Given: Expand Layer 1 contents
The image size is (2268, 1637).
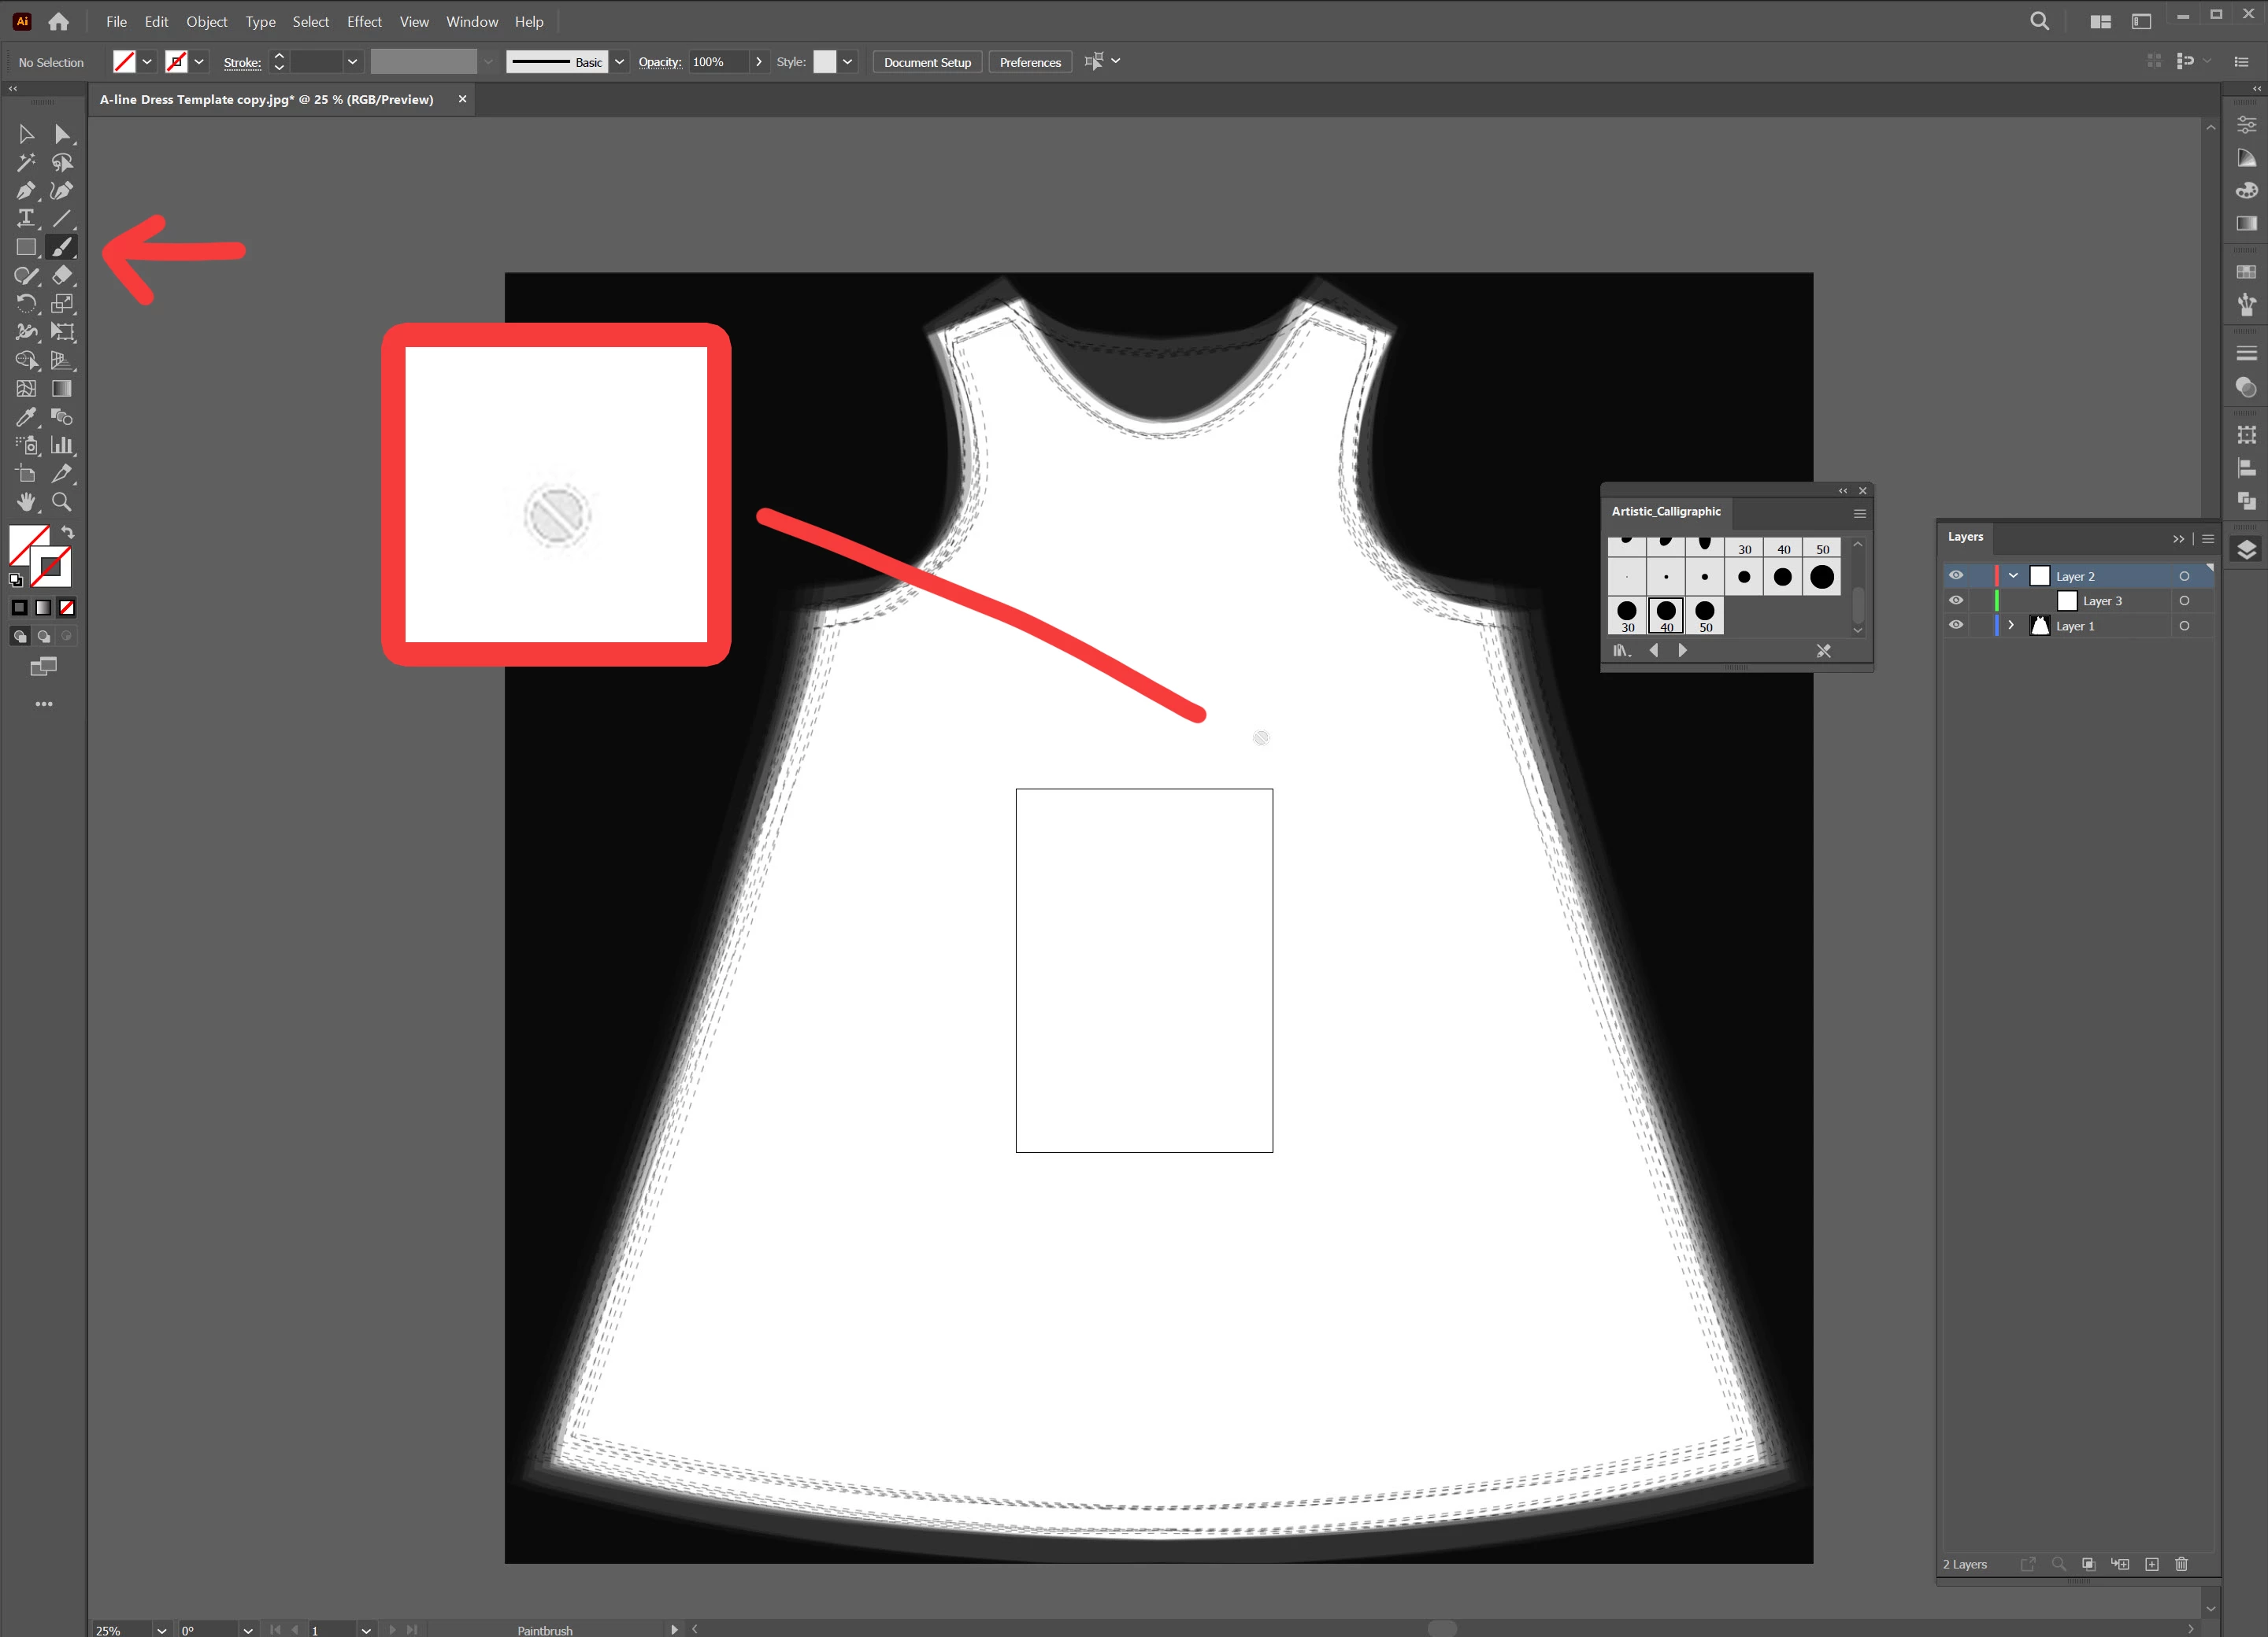Looking at the screenshot, I should (2011, 626).
